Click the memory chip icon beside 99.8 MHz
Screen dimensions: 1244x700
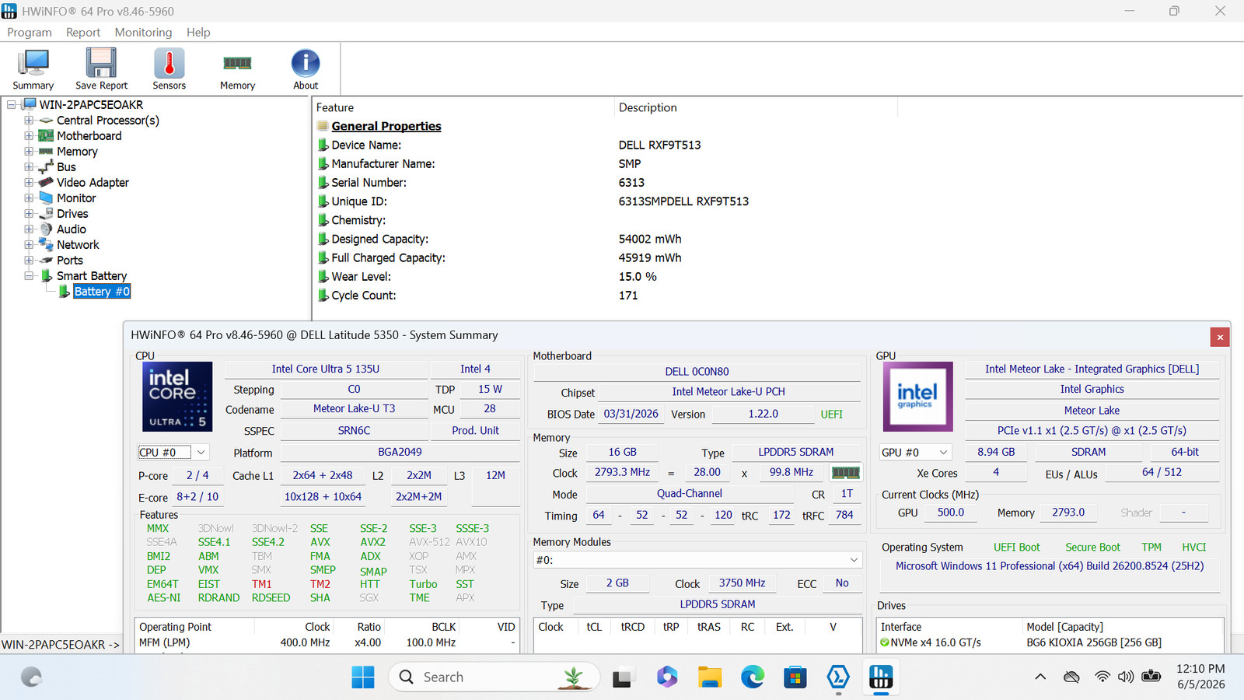(845, 472)
